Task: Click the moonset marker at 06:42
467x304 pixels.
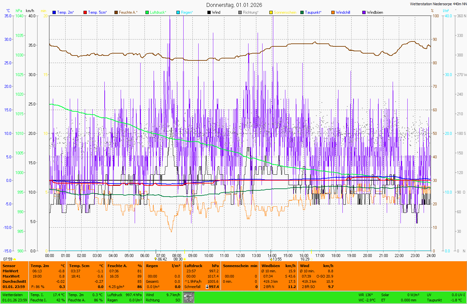Action: pos(156,259)
